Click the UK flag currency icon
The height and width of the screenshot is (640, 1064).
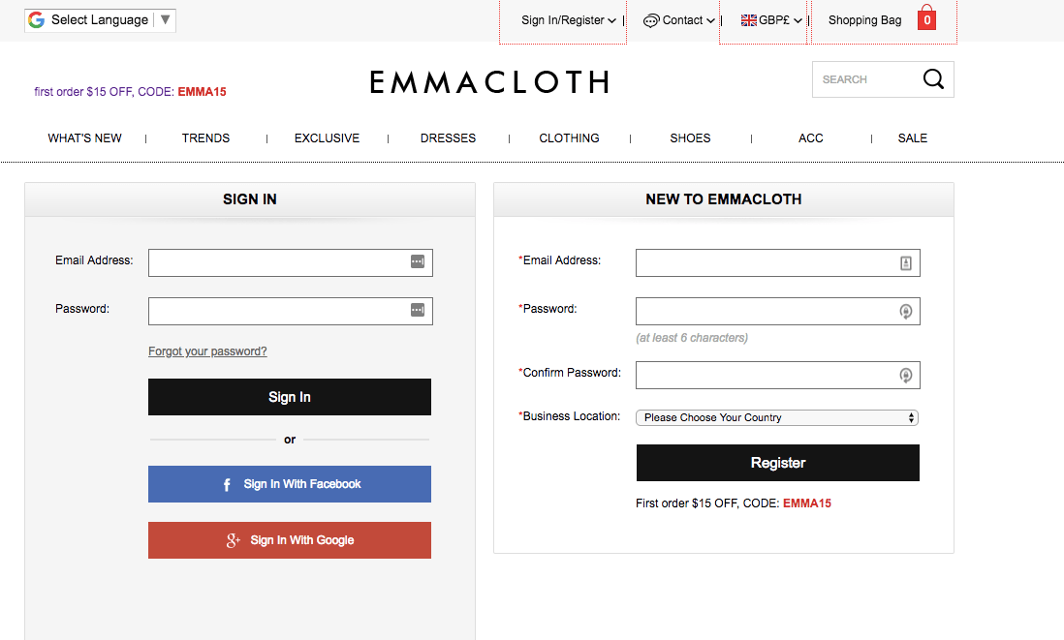(748, 20)
